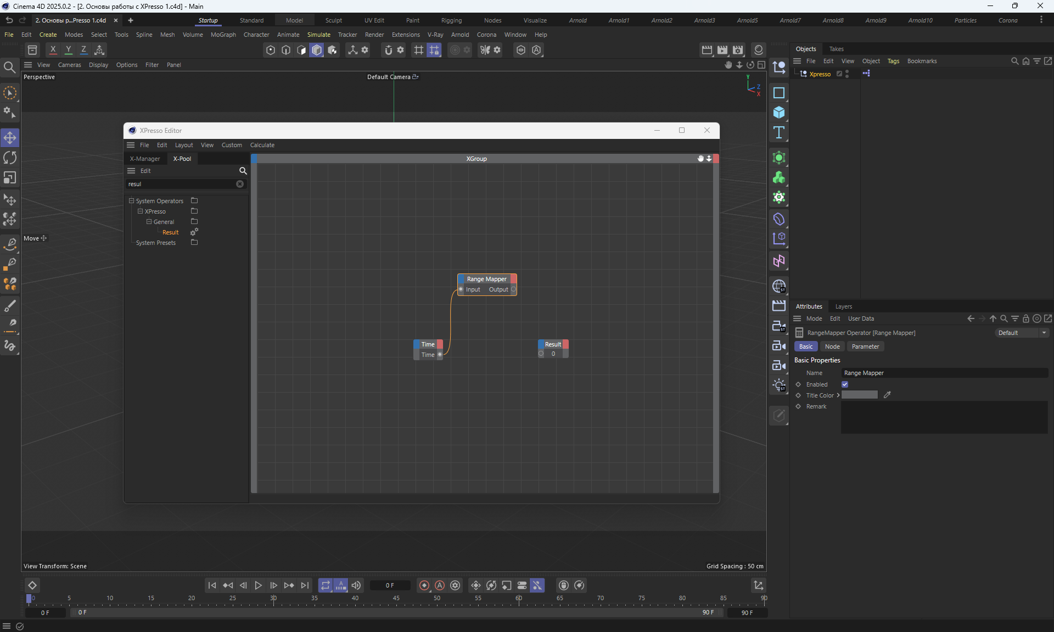Toggle the Enabled checkbox
This screenshot has height=632, width=1054.
(x=845, y=384)
